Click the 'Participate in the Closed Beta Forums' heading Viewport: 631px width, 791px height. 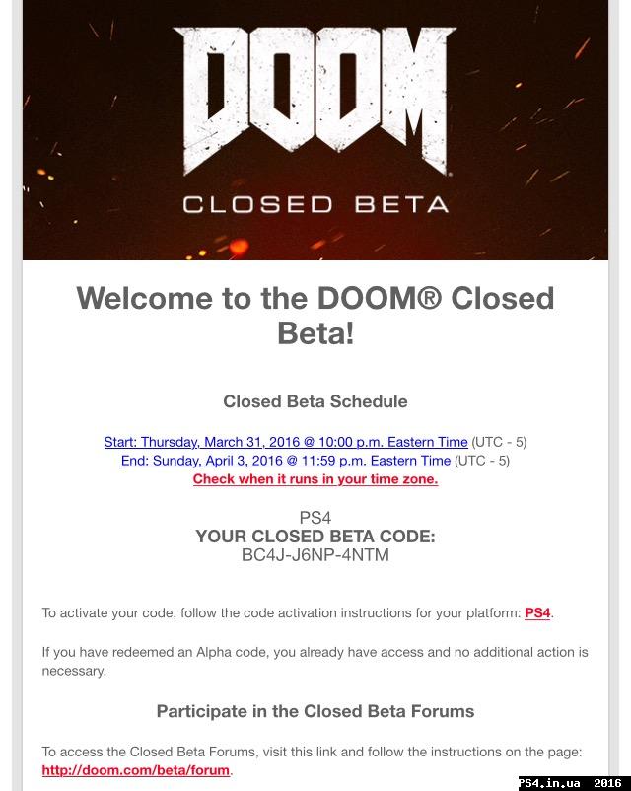[315, 711]
